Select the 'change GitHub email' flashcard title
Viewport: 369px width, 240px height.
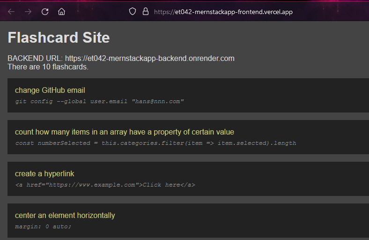click(x=50, y=90)
